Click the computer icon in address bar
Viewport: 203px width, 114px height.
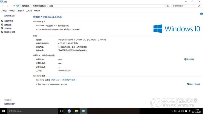coord(18,6)
